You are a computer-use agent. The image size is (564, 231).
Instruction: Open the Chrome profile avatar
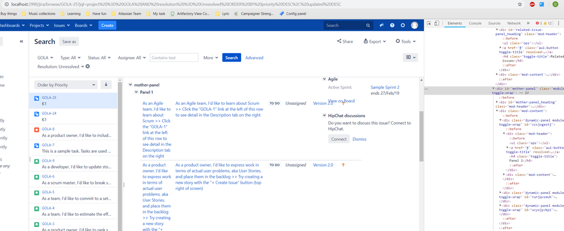(x=556, y=5)
